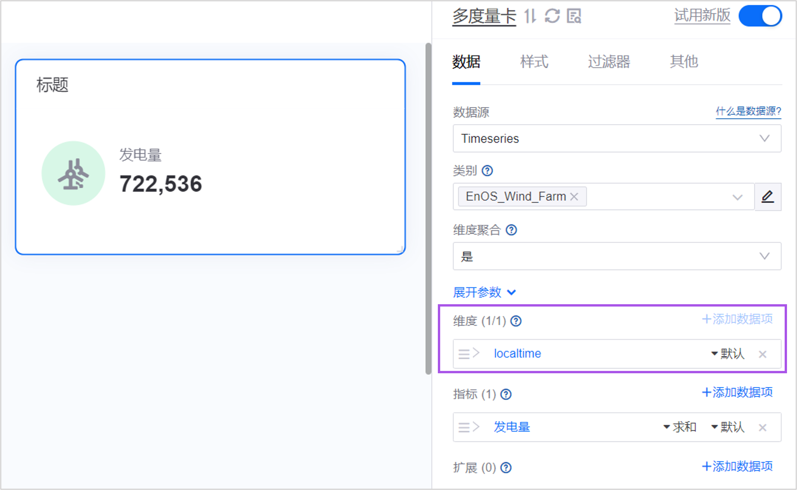
Task: Remove the localtime dimension item
Action: pos(763,354)
